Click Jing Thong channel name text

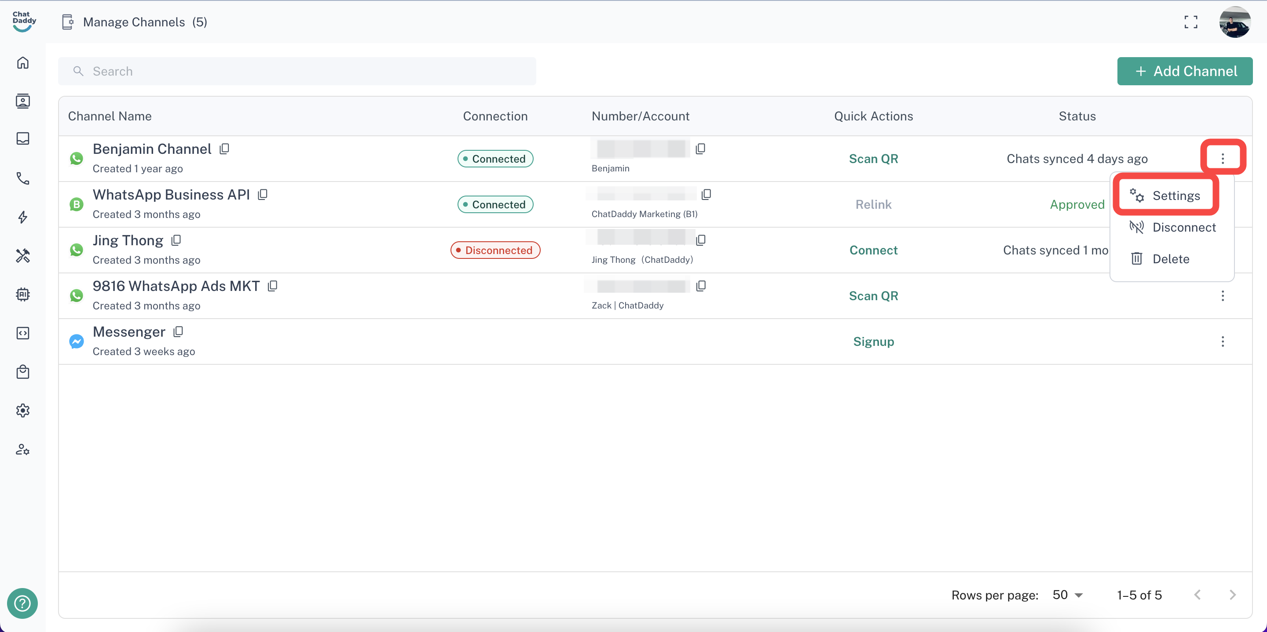point(128,240)
